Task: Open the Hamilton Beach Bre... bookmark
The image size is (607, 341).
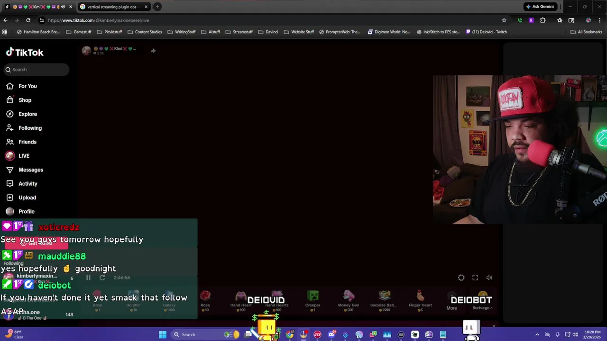Action: 38,32
